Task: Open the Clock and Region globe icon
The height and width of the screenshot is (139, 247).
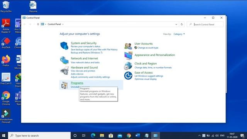Action: point(128,66)
